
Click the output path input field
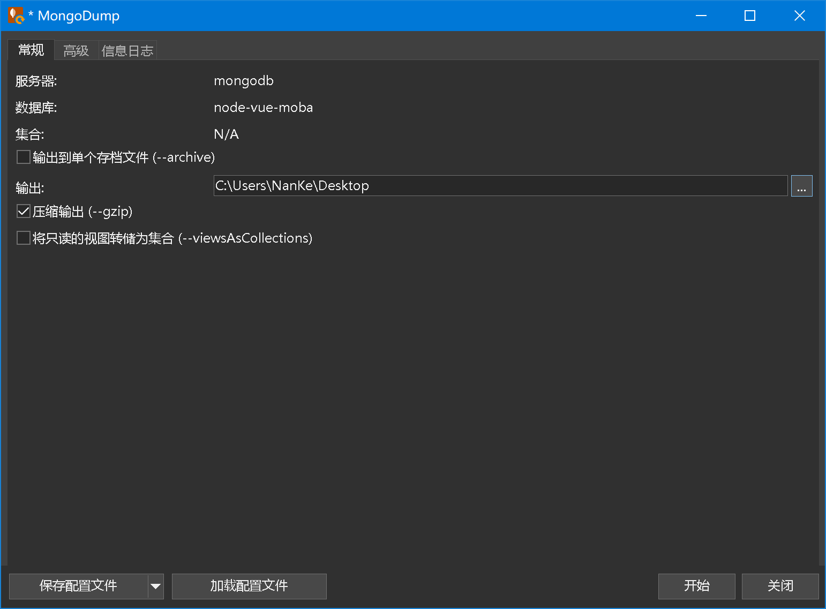(x=498, y=185)
